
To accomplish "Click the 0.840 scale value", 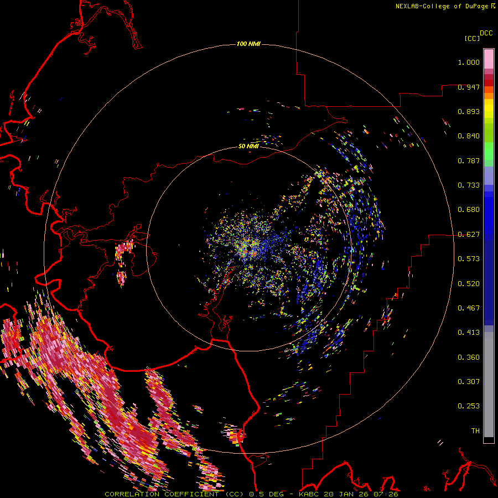I will (x=469, y=136).
